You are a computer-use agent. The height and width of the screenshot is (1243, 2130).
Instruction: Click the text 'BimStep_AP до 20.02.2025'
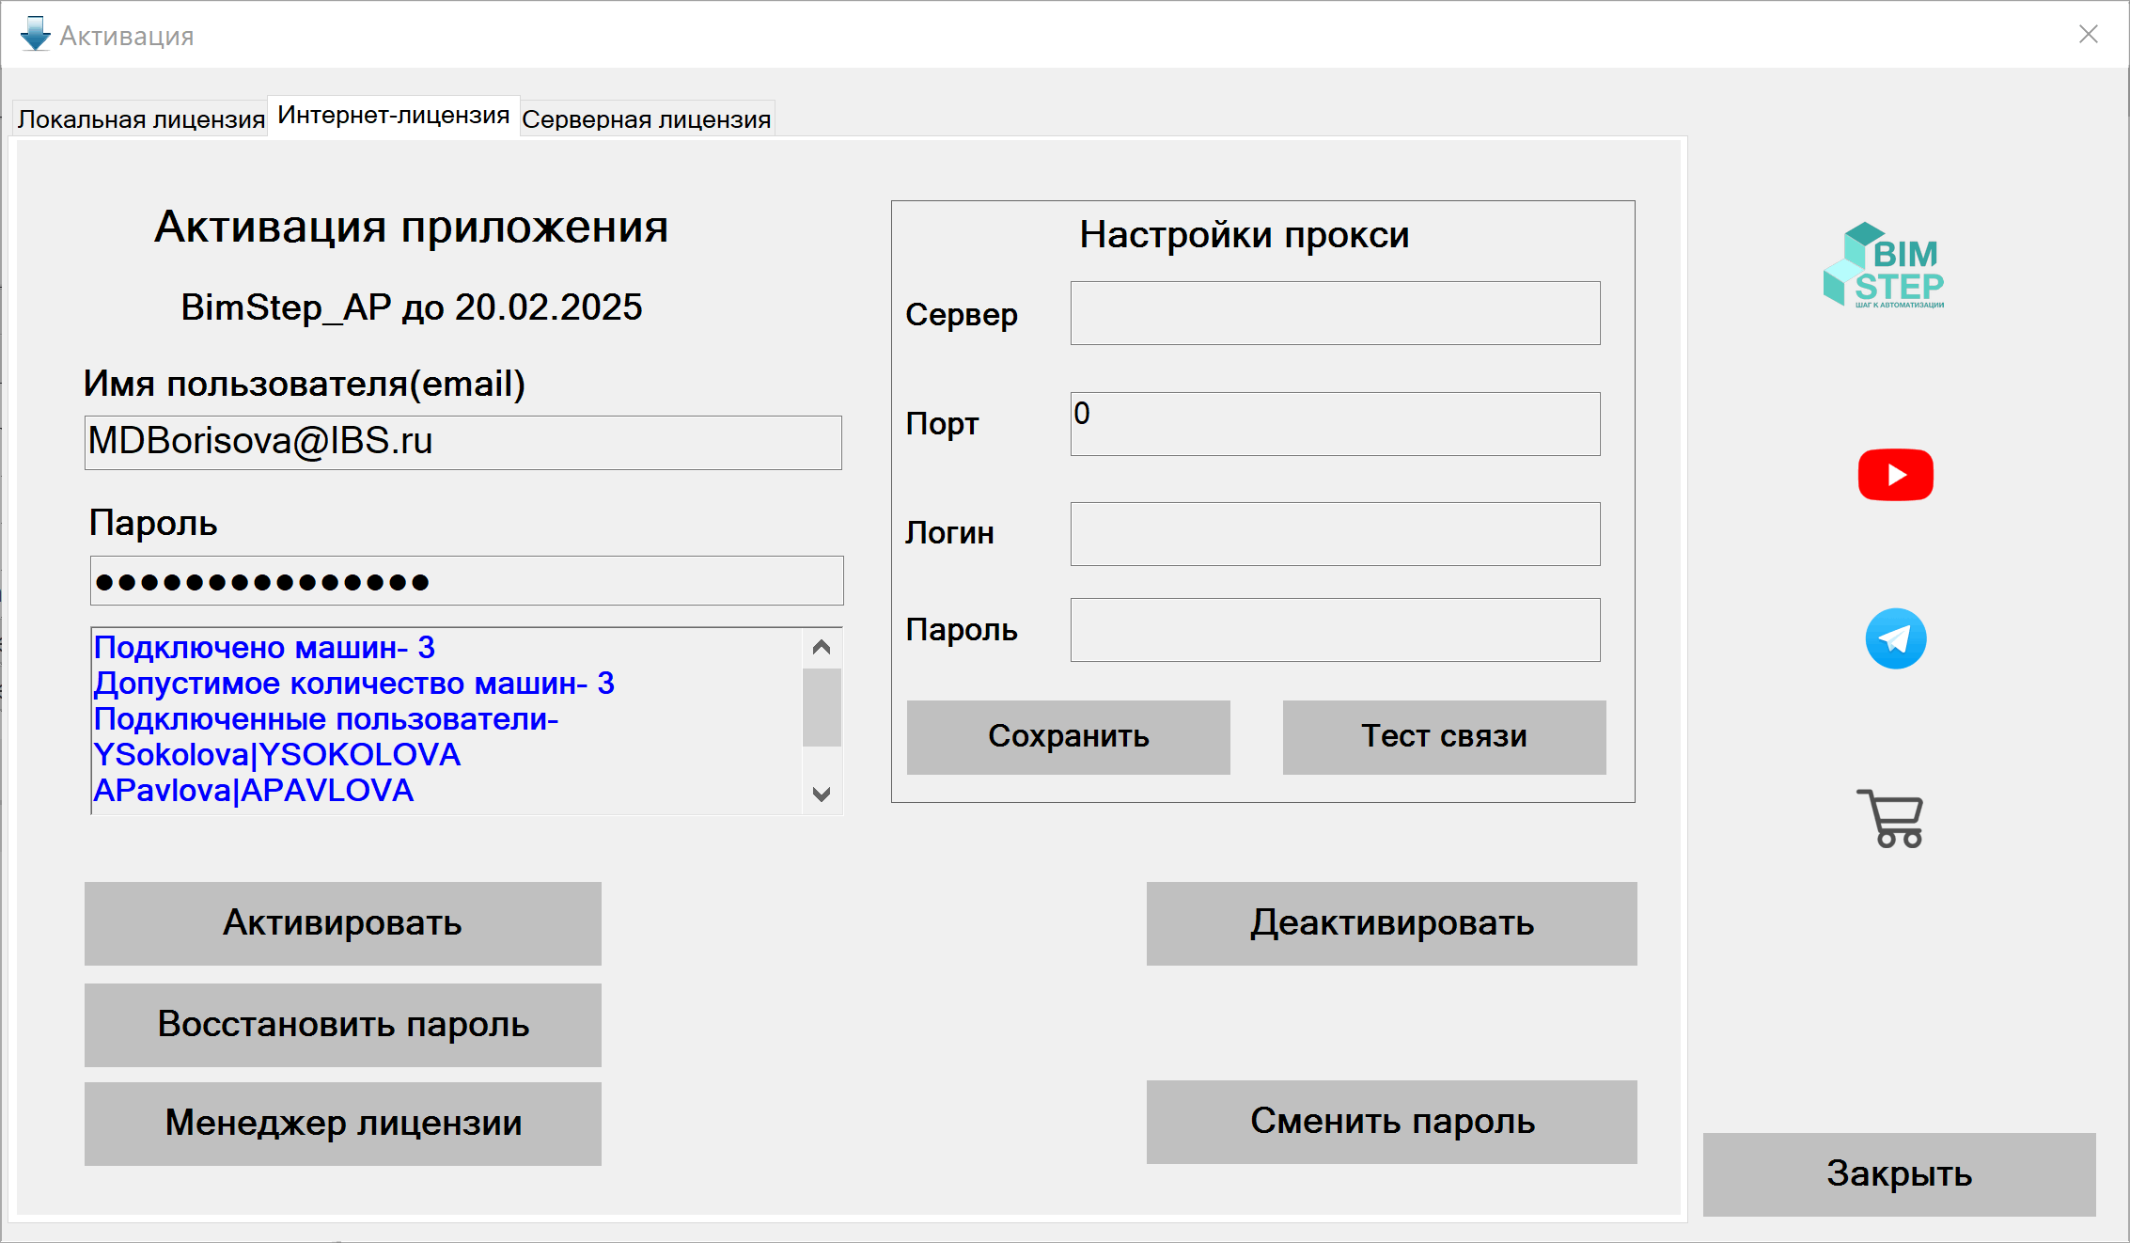pos(412,307)
